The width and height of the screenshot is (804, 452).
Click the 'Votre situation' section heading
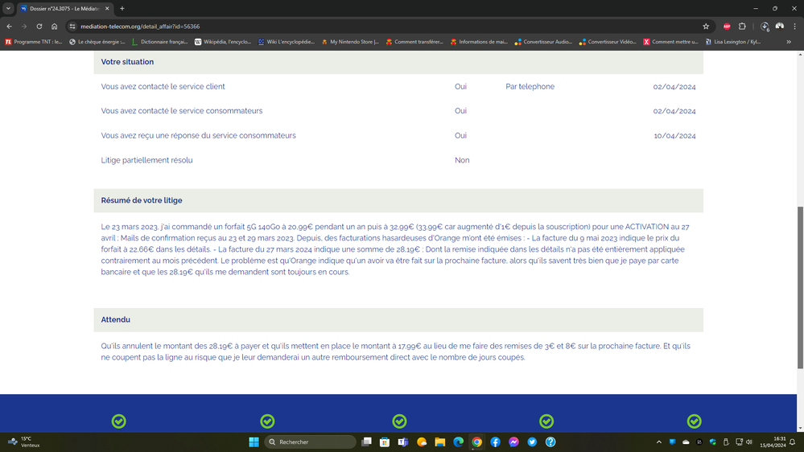click(127, 62)
